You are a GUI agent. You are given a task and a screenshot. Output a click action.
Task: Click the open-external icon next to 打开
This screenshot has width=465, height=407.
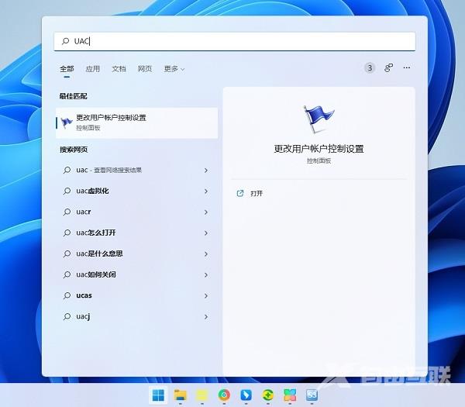(x=240, y=193)
